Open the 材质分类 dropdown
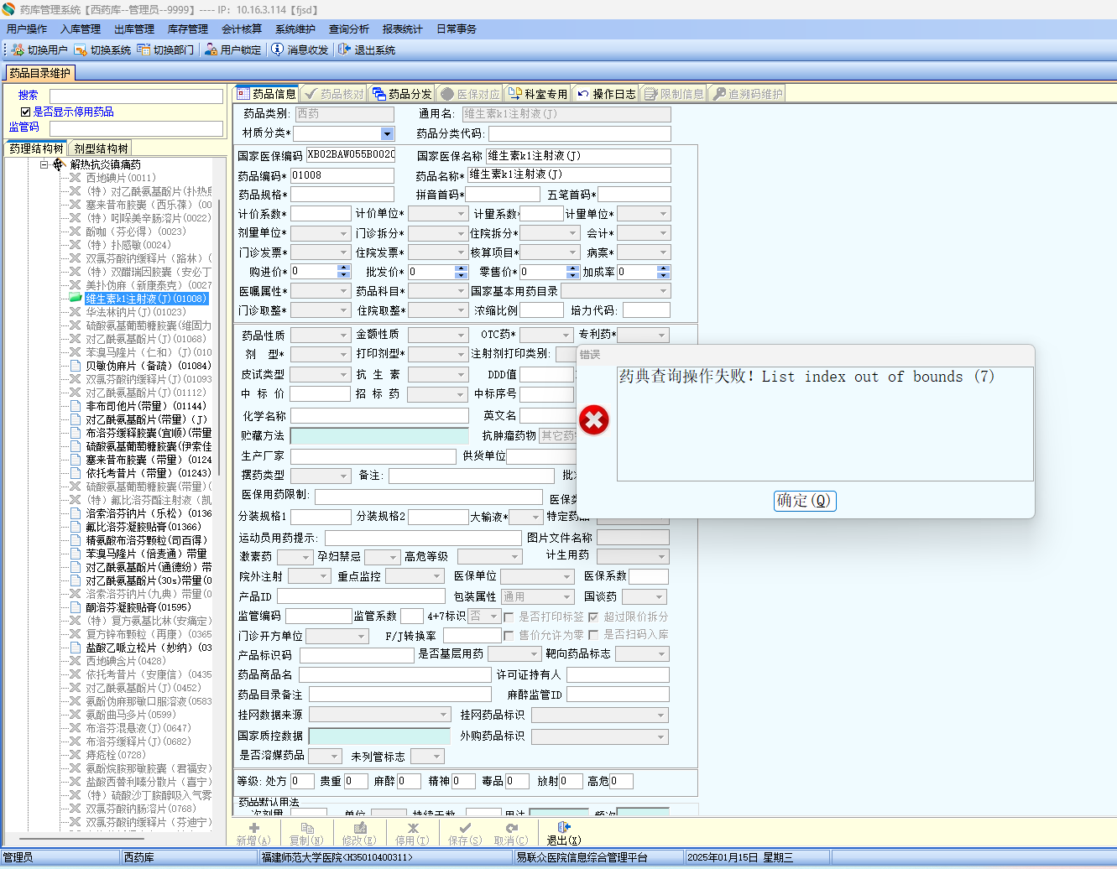1117x869 pixels. (x=387, y=133)
